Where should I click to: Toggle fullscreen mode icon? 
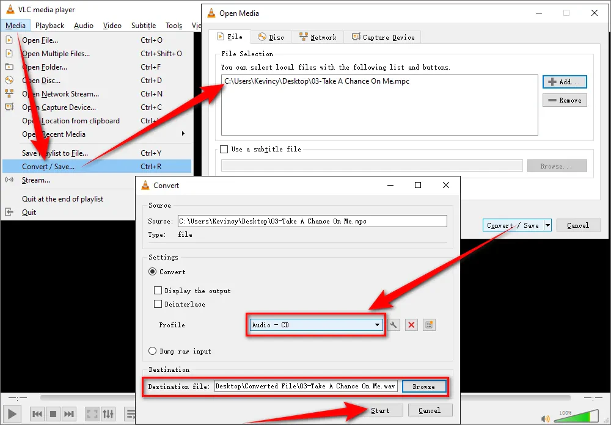tap(92, 413)
